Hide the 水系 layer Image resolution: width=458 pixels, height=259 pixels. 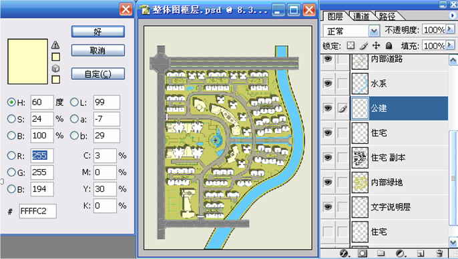pos(328,84)
